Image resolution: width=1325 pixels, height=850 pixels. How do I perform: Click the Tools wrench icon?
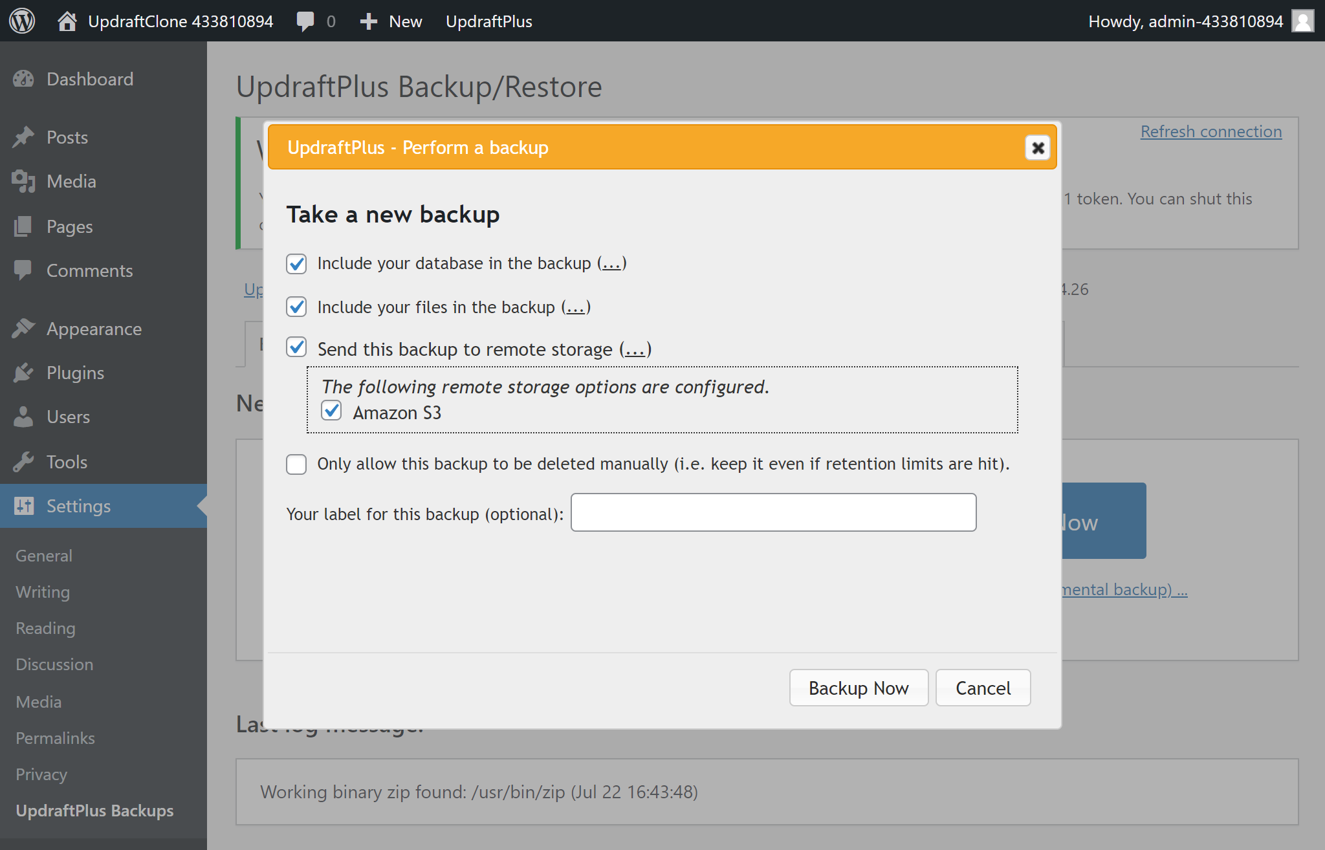coord(23,462)
